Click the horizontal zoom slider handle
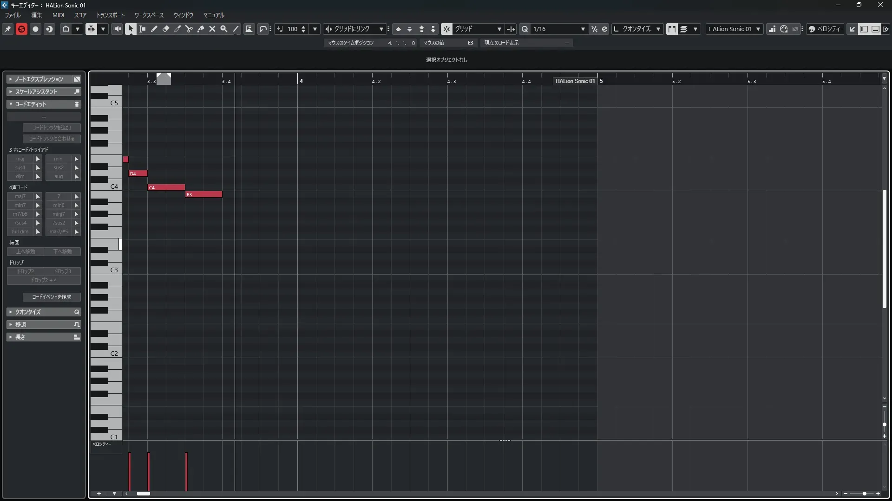This screenshot has width=892, height=501. 864,494
